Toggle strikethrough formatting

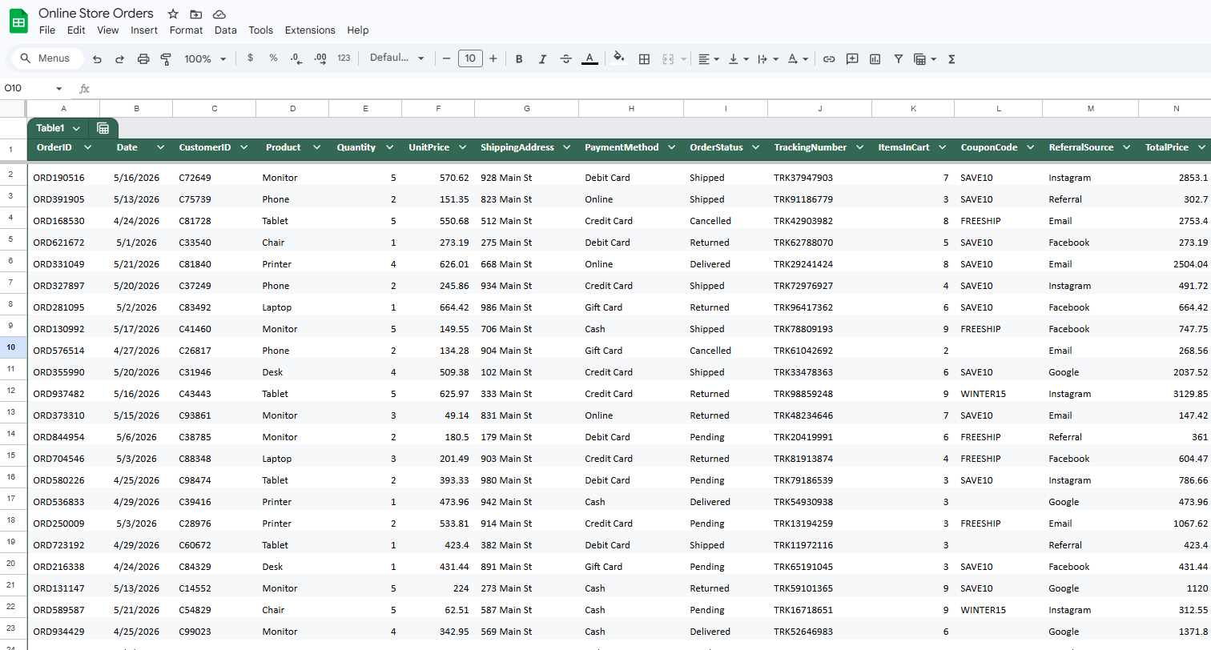[x=566, y=58]
